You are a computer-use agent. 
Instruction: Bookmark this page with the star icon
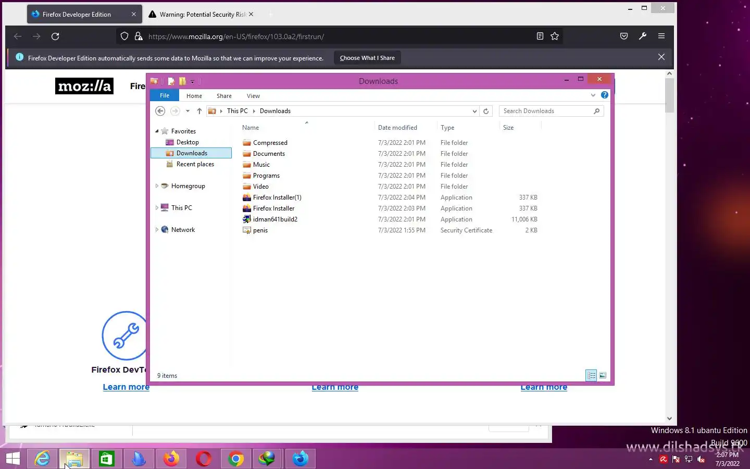[x=555, y=36]
